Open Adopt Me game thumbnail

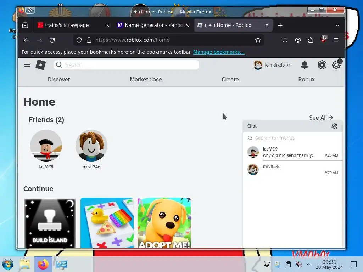coord(164,223)
